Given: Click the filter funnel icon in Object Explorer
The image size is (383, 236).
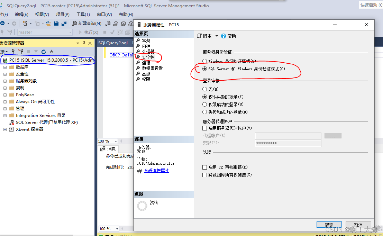Looking at the screenshot, I should pos(36,52).
